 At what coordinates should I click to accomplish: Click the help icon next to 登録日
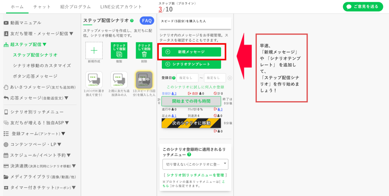pos(174,78)
